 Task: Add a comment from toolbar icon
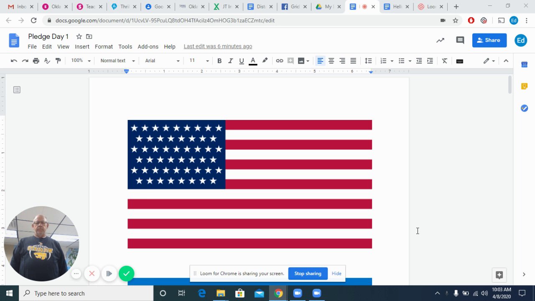tap(290, 61)
